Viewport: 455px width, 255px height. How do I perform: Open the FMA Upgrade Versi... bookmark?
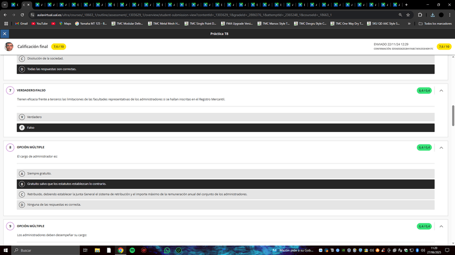[x=237, y=24]
